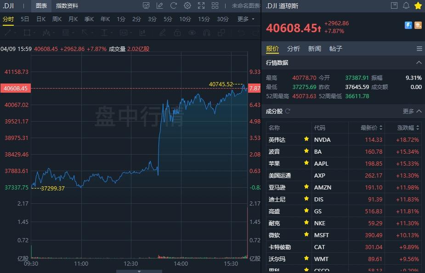Switch to the 图表 tab
The height and width of the screenshot is (273, 425).
pyautogui.click(x=41, y=6)
